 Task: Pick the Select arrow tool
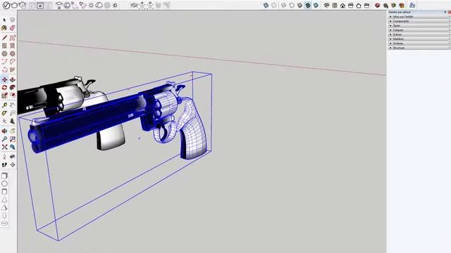coord(4,20)
